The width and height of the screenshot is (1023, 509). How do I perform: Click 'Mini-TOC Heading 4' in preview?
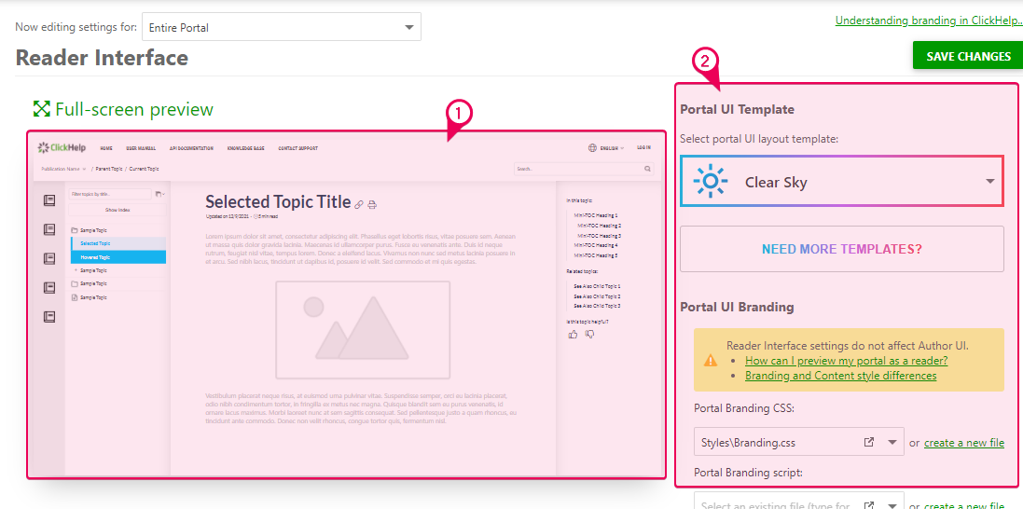coord(596,244)
